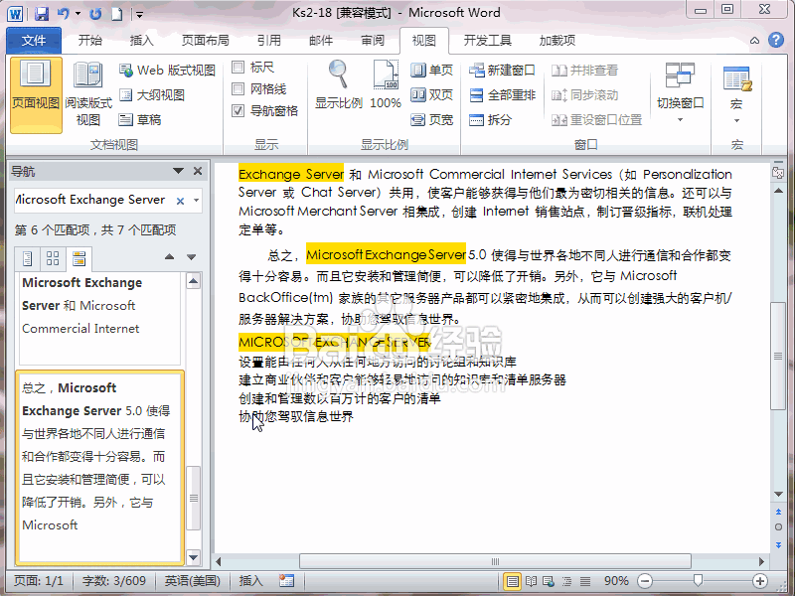Click the 90% zoom level button

[616, 581]
